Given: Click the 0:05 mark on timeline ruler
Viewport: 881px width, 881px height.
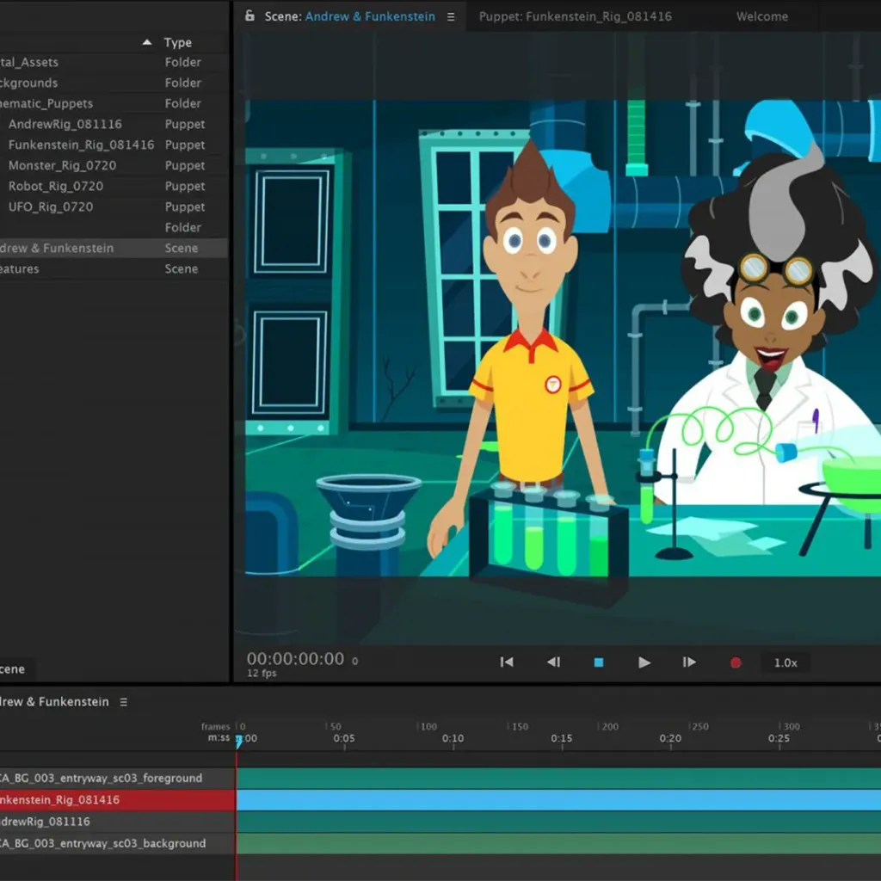Looking at the screenshot, I should 344,738.
